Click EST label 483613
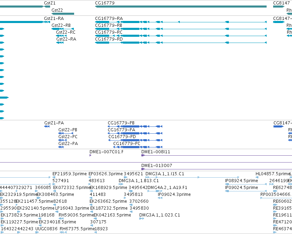This screenshot has width=292, height=234. click(x=97, y=181)
